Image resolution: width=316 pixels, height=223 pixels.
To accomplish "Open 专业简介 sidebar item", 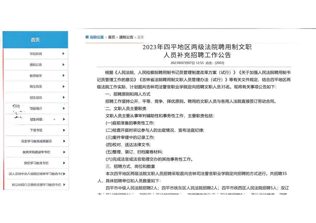I will tap(36, 108).
